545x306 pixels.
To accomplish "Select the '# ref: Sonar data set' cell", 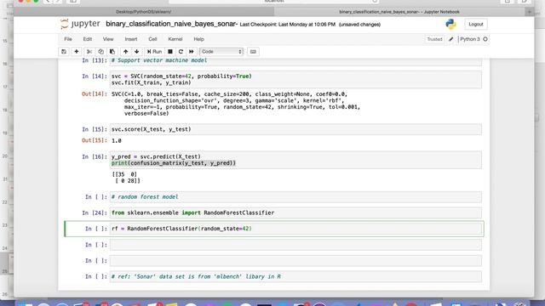I will (295, 277).
